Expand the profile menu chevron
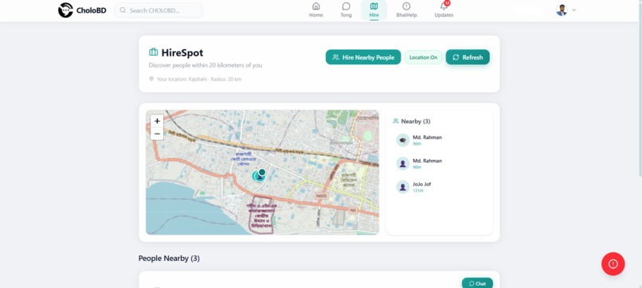 click(x=573, y=10)
